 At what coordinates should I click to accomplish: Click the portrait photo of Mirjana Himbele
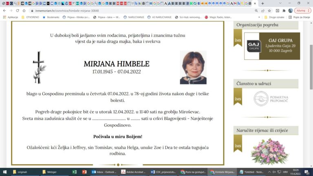click(193, 68)
